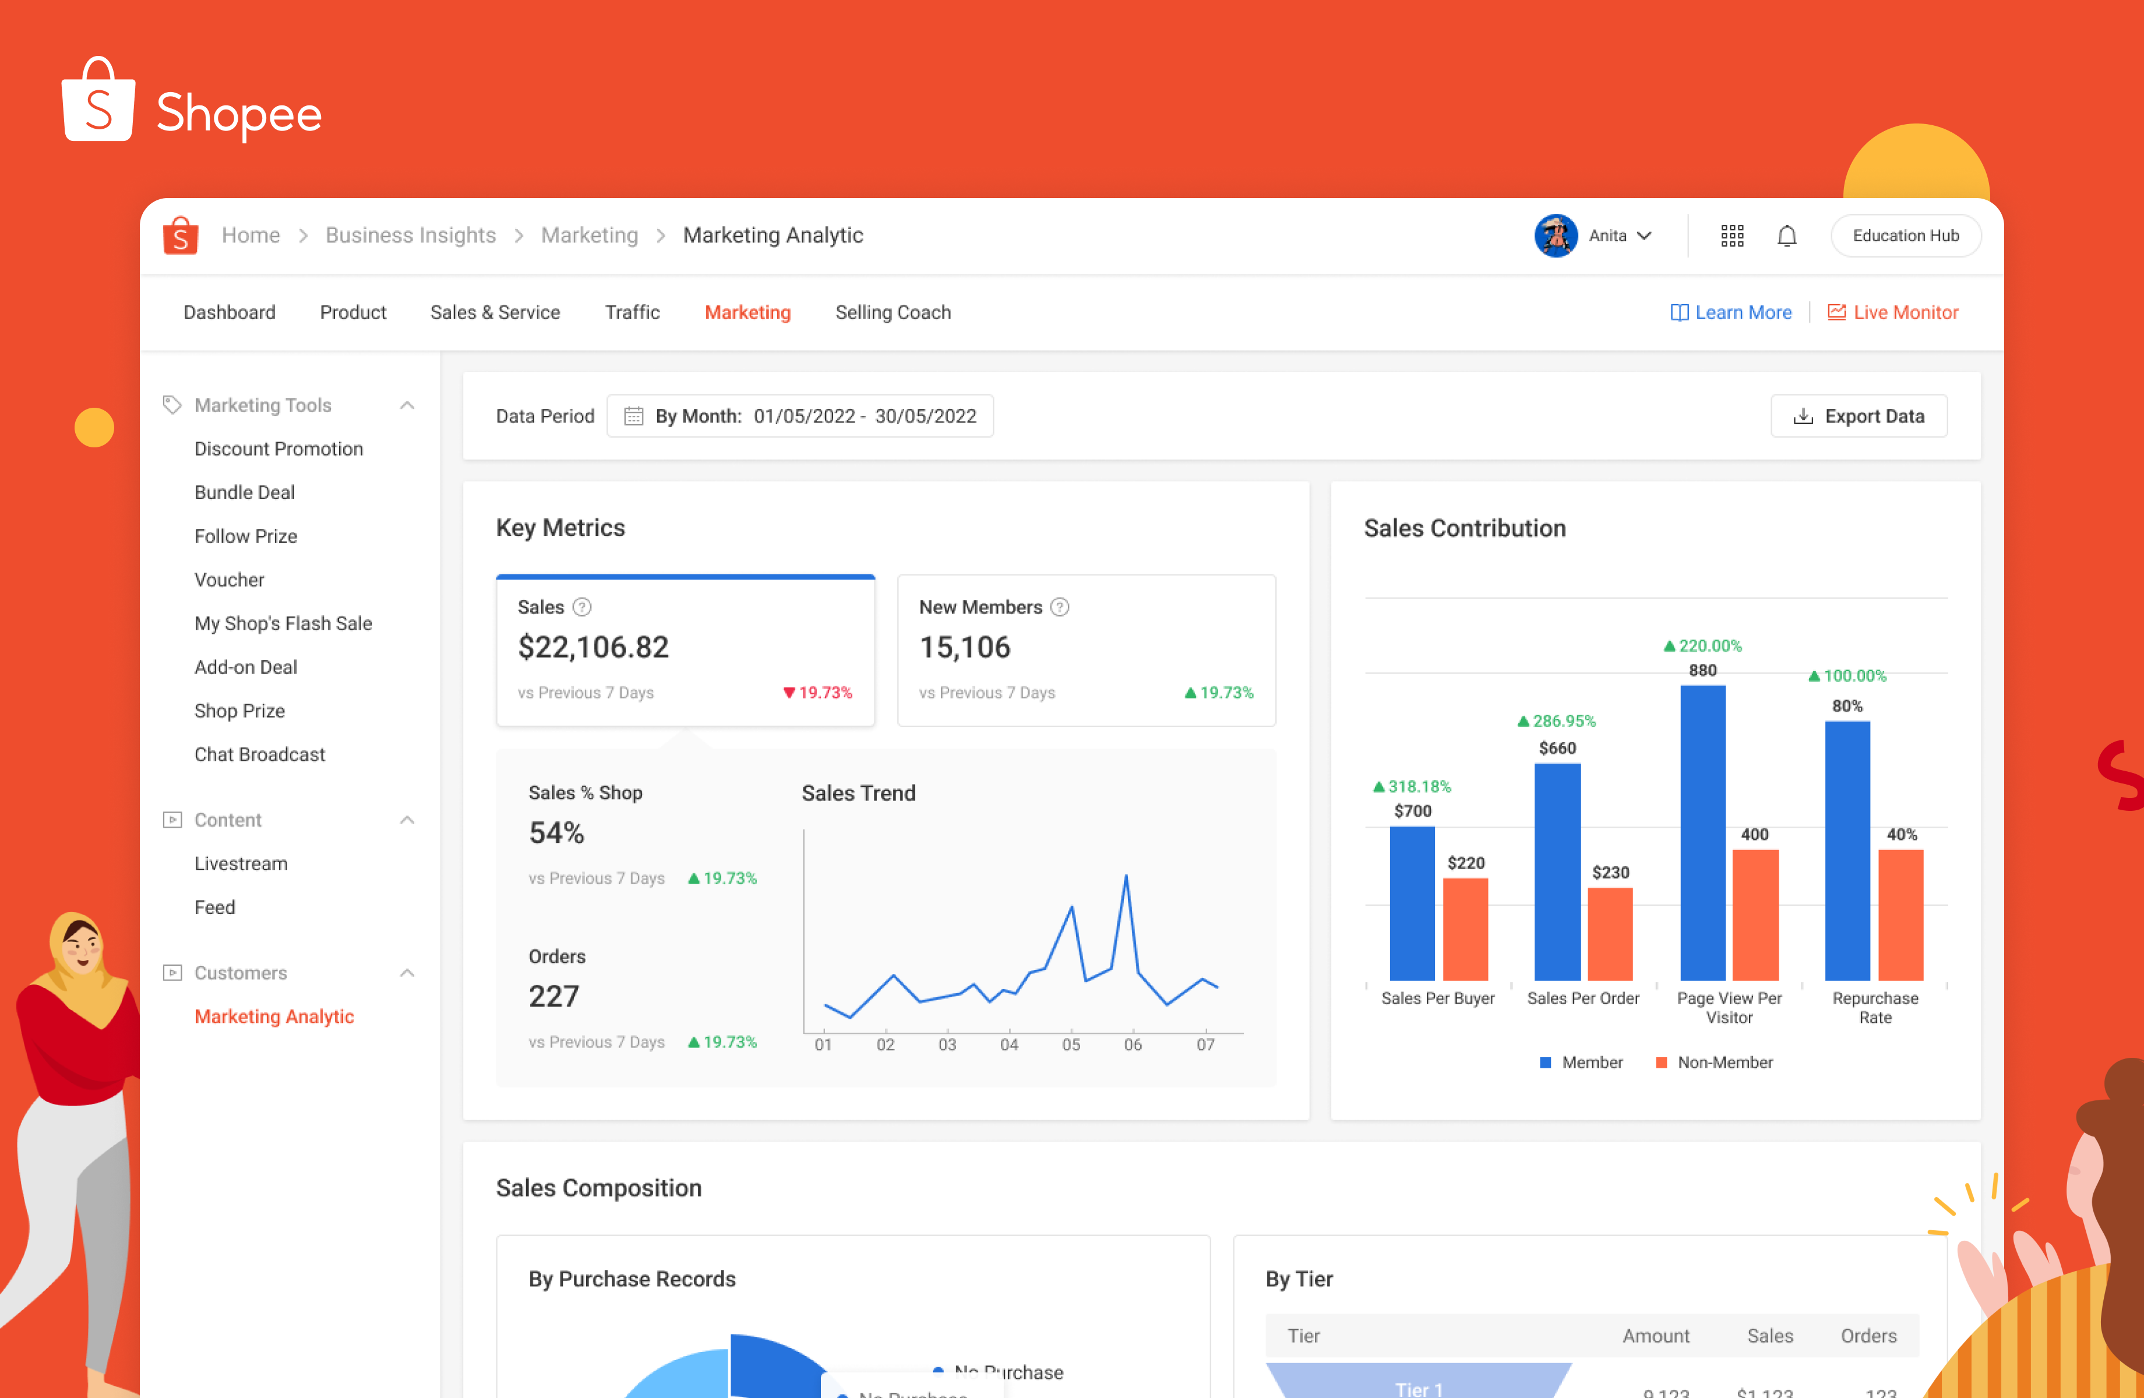
Task: Open Chat Broadcast in sidebar
Action: (x=259, y=755)
